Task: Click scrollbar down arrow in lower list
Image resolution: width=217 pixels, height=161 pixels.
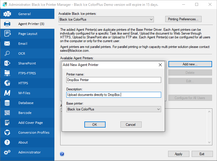Action: click(x=209, y=142)
